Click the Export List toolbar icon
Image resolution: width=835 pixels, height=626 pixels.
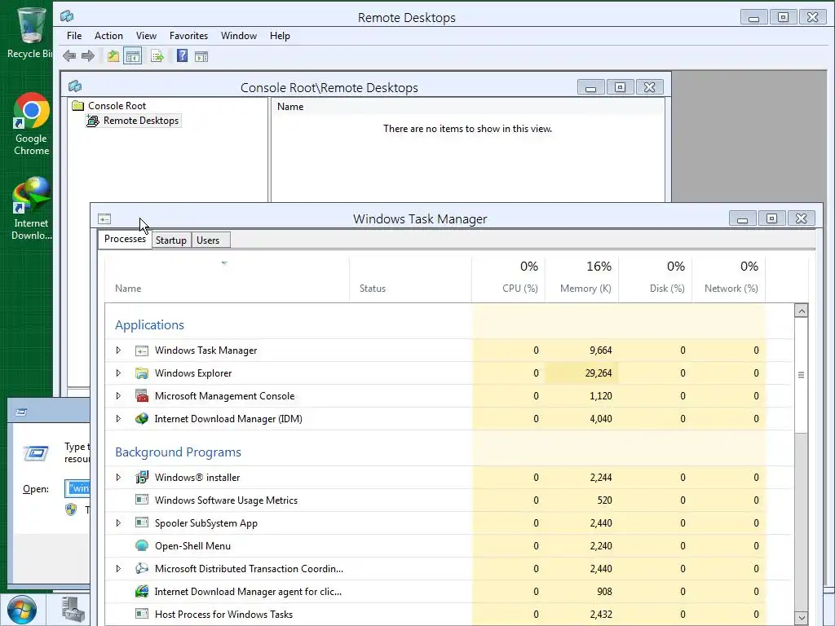point(157,56)
